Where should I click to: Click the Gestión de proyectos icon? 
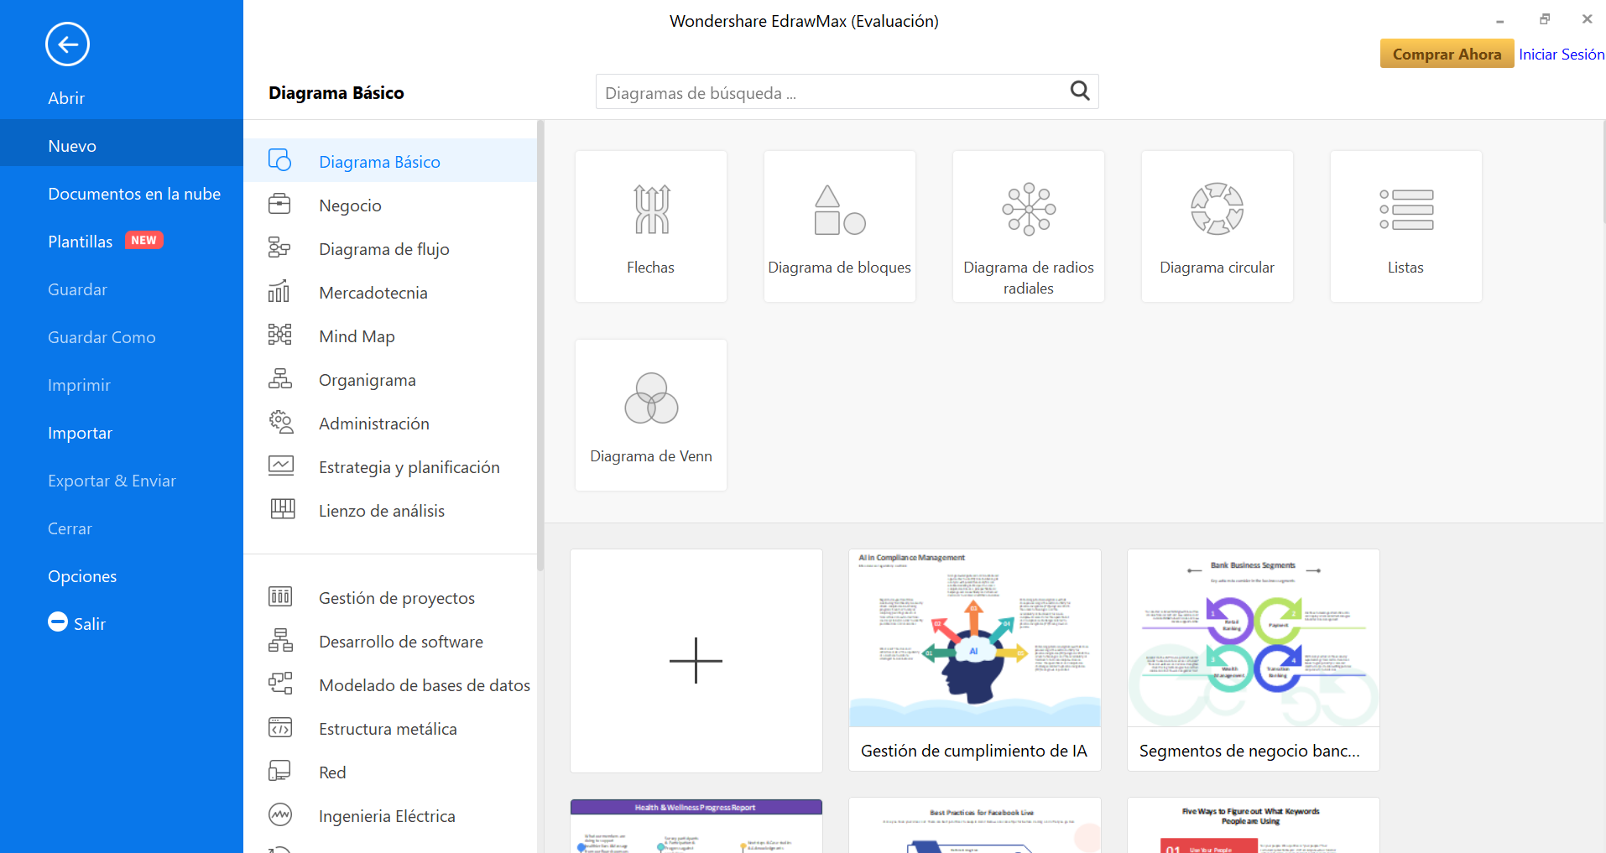pos(280,596)
